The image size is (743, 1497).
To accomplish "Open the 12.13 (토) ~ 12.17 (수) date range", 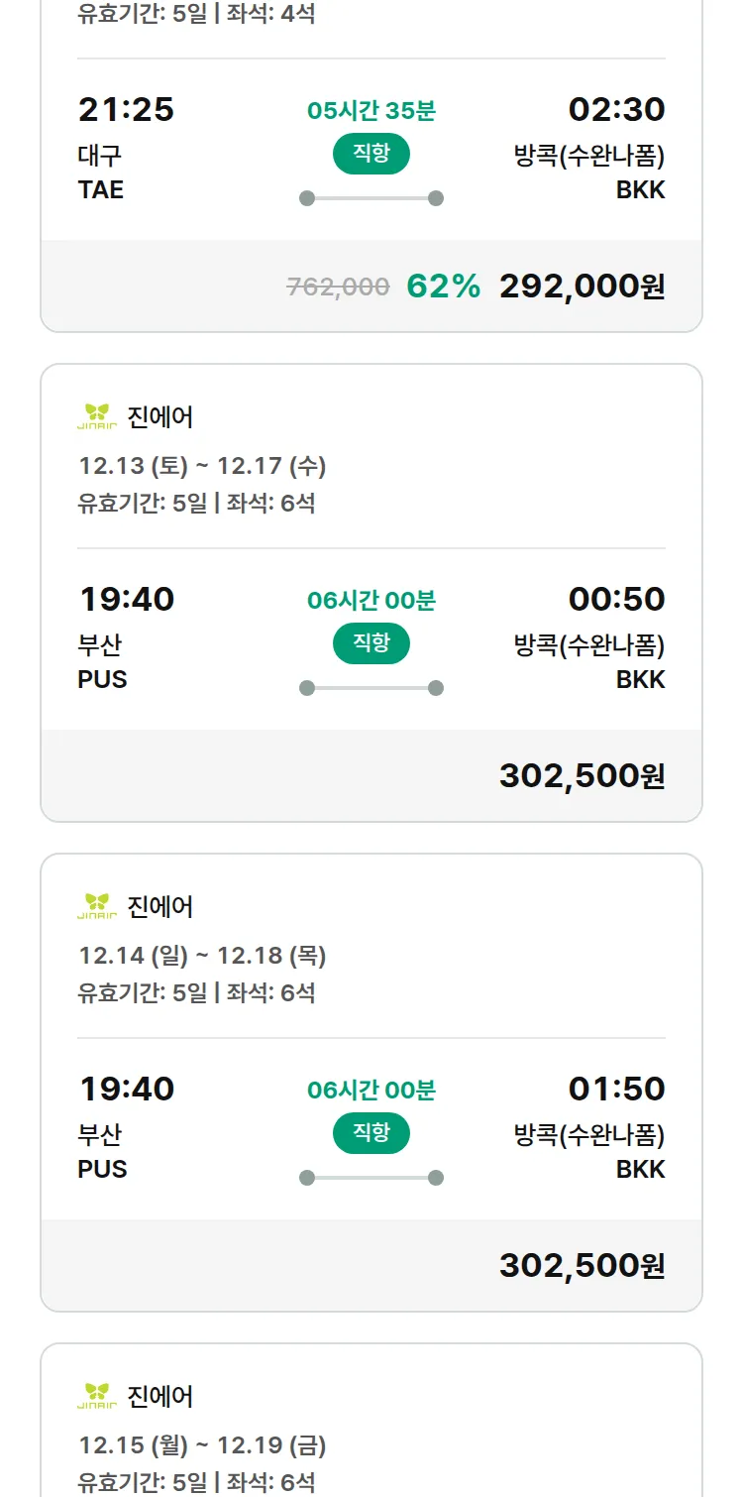I will coord(202,466).
